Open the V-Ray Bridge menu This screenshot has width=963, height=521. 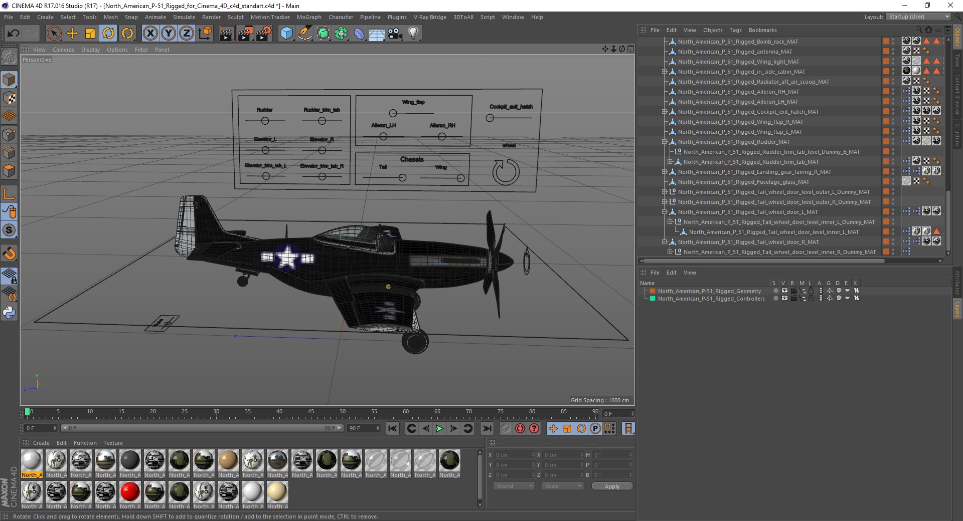coord(430,17)
